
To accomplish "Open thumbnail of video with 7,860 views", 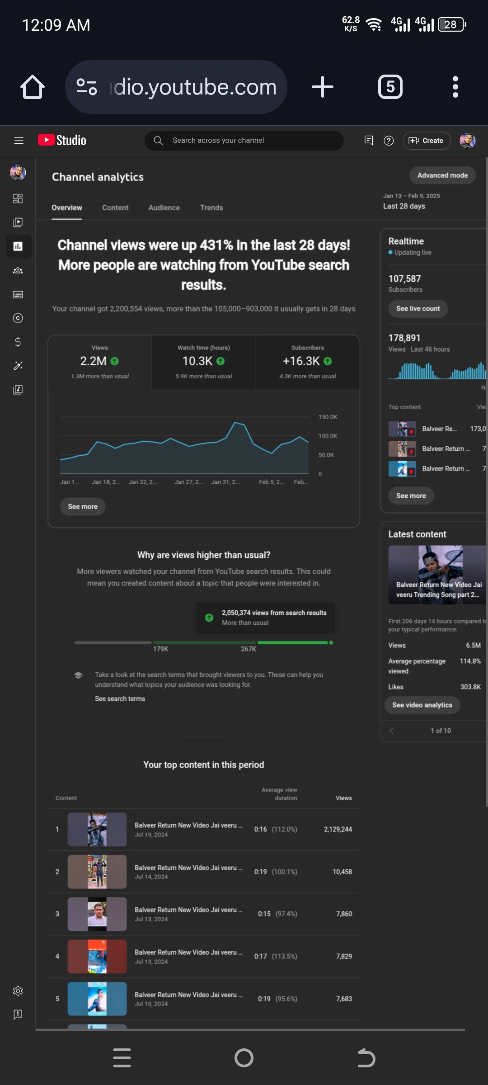I will 97,914.
